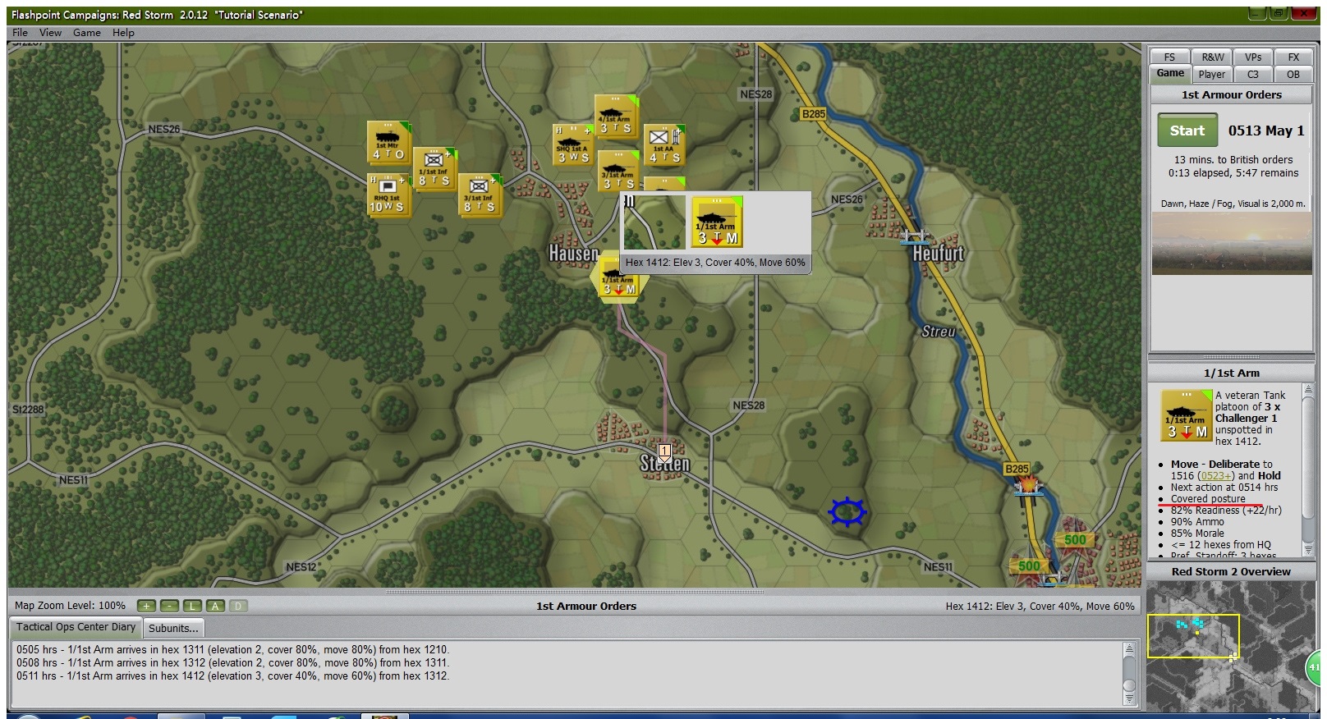The image size is (1327, 719).
Task: Click the weather landscape thumbnail
Action: point(1231,244)
